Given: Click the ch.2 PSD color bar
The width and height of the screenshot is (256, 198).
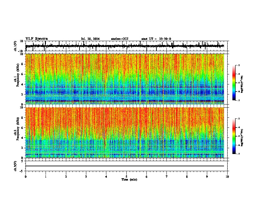Looking at the screenshot, I should coord(234,136).
